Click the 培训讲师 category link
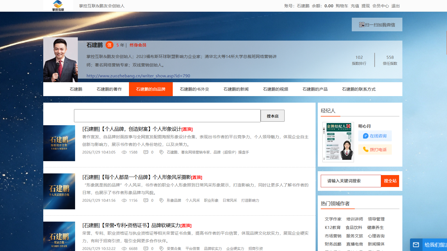Image resolution: width=447 pixels, height=251 pixels. tap(354, 219)
